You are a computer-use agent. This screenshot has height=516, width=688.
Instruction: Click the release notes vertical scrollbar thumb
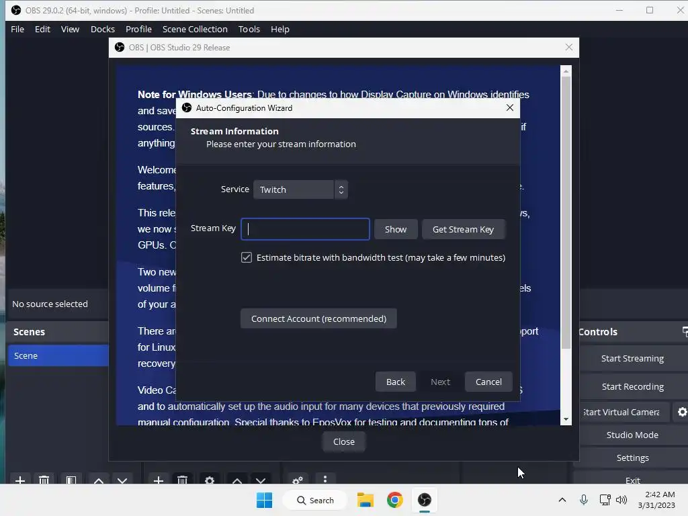(566, 213)
